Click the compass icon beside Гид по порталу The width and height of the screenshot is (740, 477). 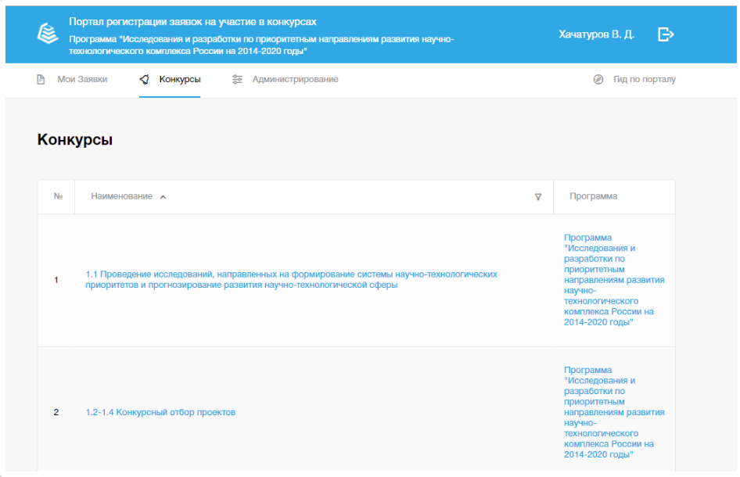click(x=598, y=79)
